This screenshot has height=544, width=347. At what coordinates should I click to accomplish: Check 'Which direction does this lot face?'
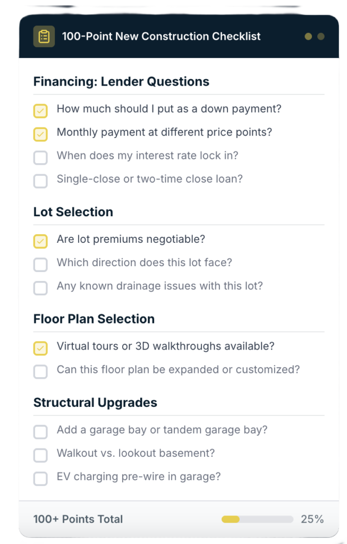[x=40, y=264]
